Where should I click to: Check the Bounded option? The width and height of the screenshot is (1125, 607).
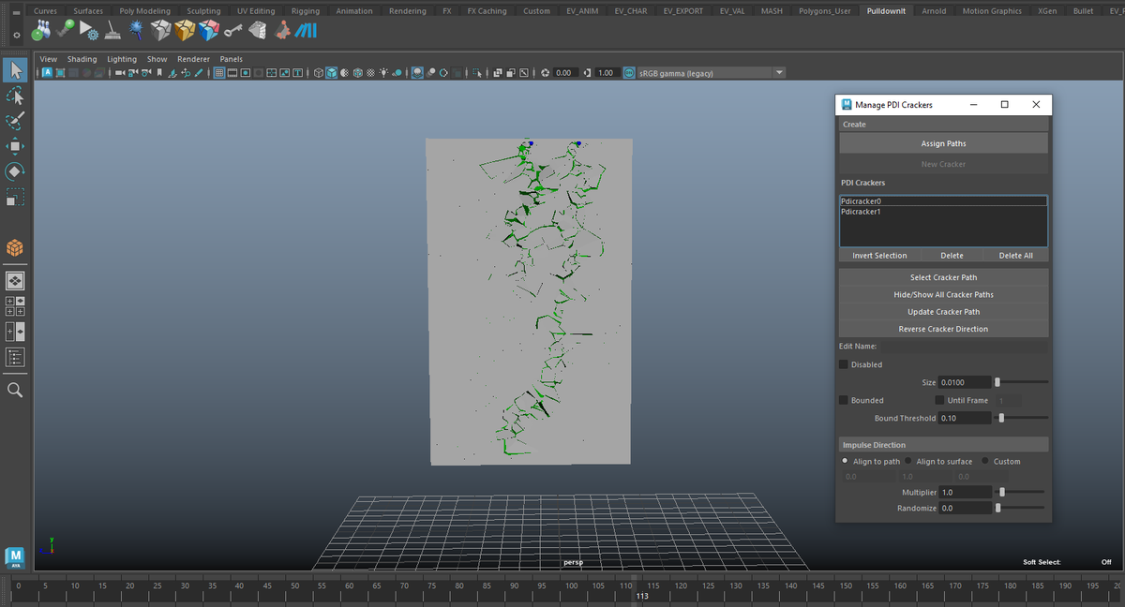click(843, 400)
